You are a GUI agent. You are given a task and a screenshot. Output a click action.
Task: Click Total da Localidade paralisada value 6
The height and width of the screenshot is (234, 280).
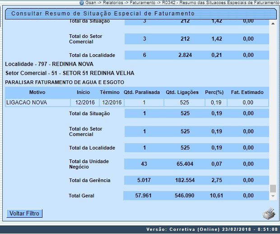(x=145, y=55)
